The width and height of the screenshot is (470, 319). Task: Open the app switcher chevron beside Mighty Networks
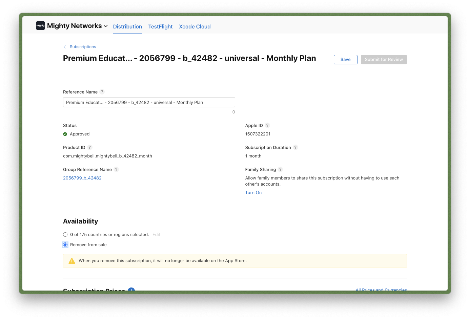106,26
